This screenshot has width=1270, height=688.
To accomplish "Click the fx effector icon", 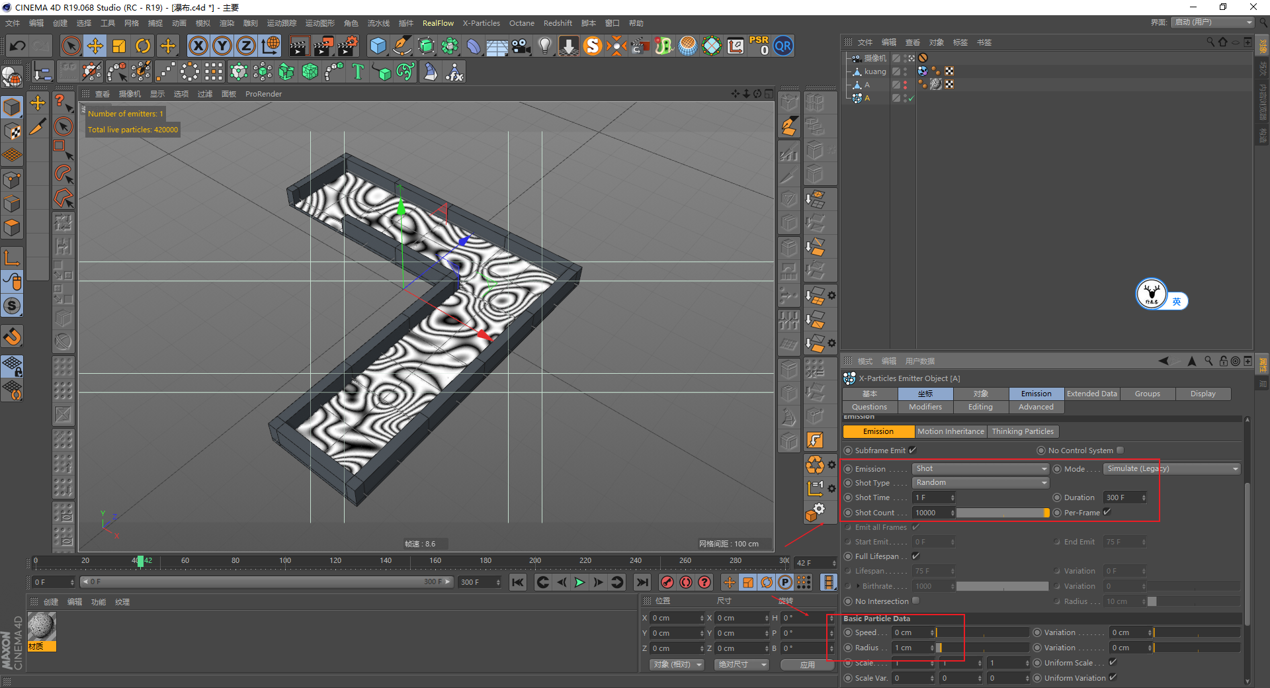I will (454, 71).
